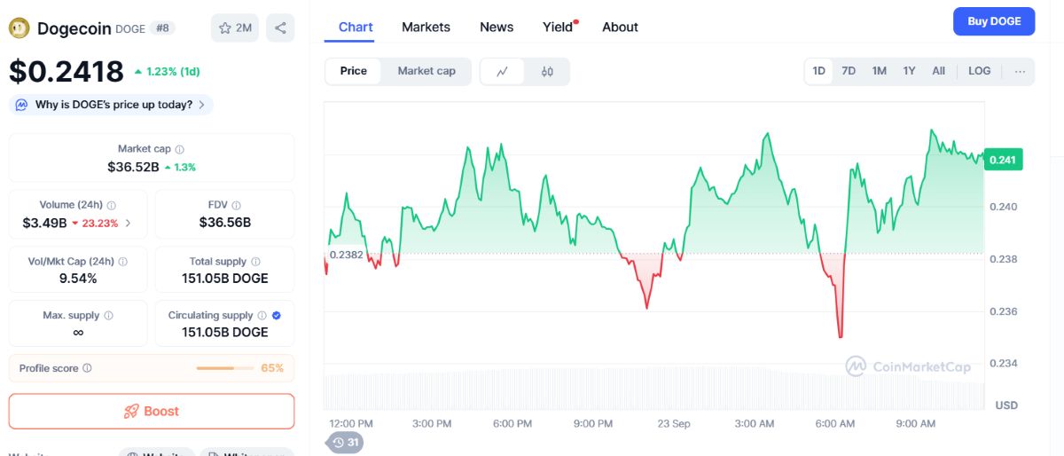Viewport: 1064px width, 456px height.
Task: Expand 'Why is DOGE's price up' chevron
Action: tap(201, 105)
